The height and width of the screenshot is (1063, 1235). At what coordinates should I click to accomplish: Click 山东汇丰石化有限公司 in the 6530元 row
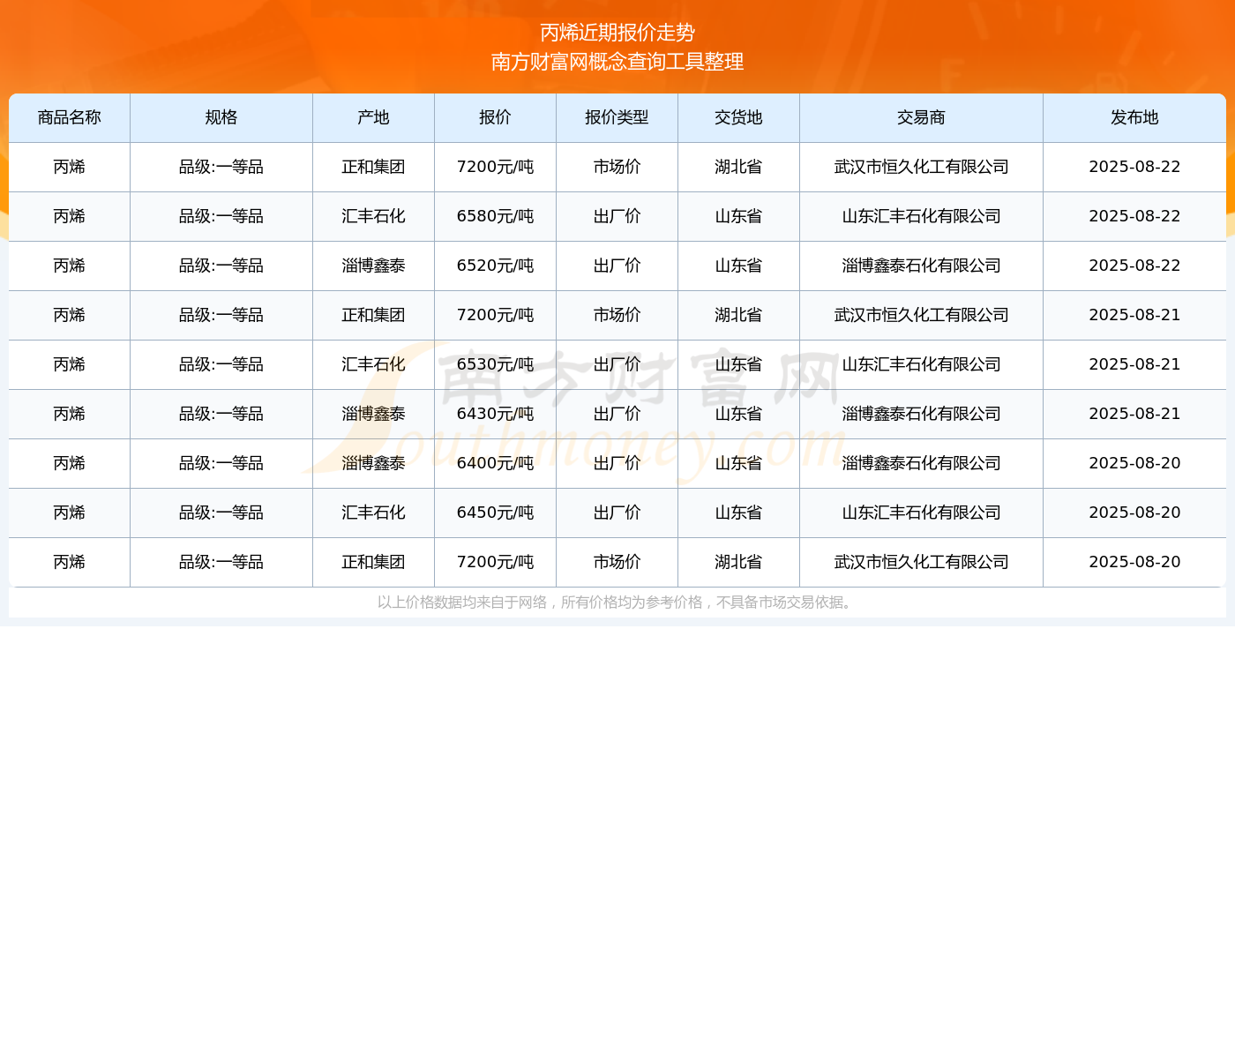click(x=921, y=364)
